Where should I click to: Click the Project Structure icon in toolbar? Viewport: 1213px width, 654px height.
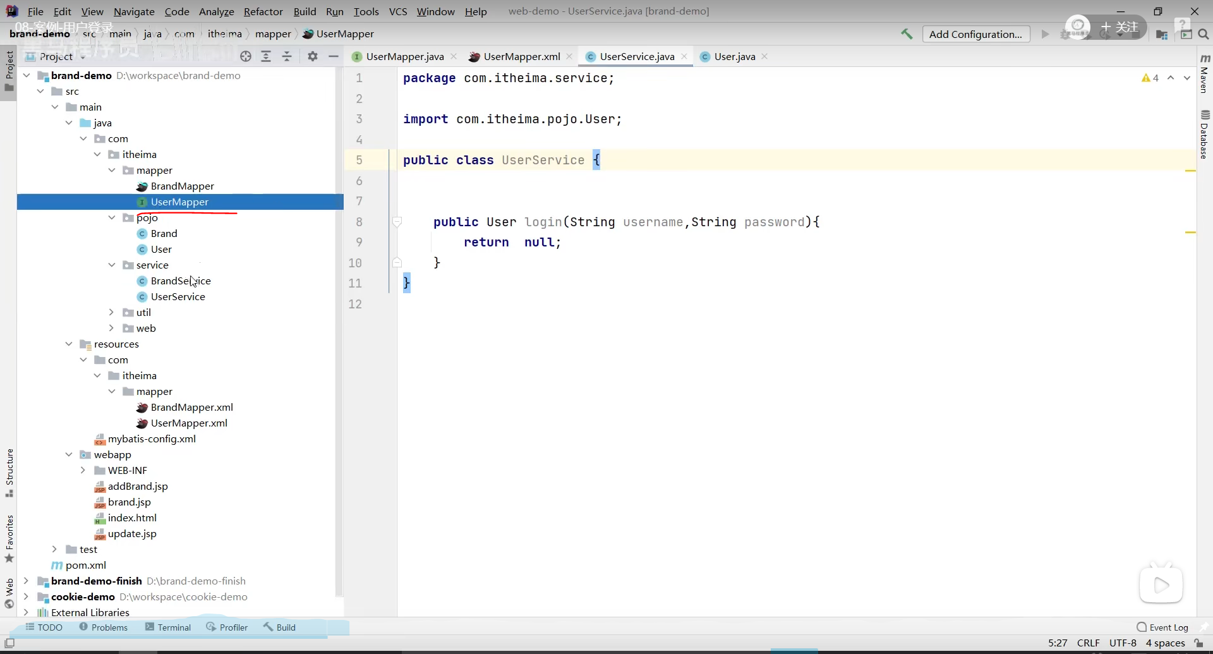(x=1161, y=34)
